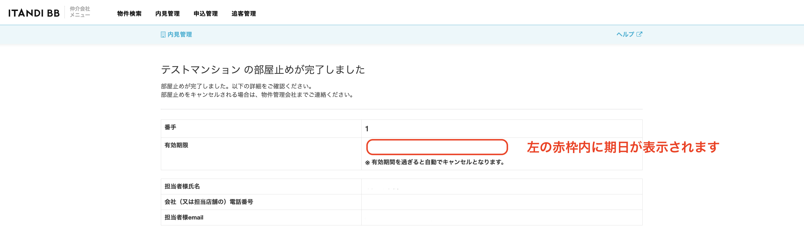This screenshot has height=244, width=804.
Task: Open the 仲介会社メニュー label
Action: [80, 12]
